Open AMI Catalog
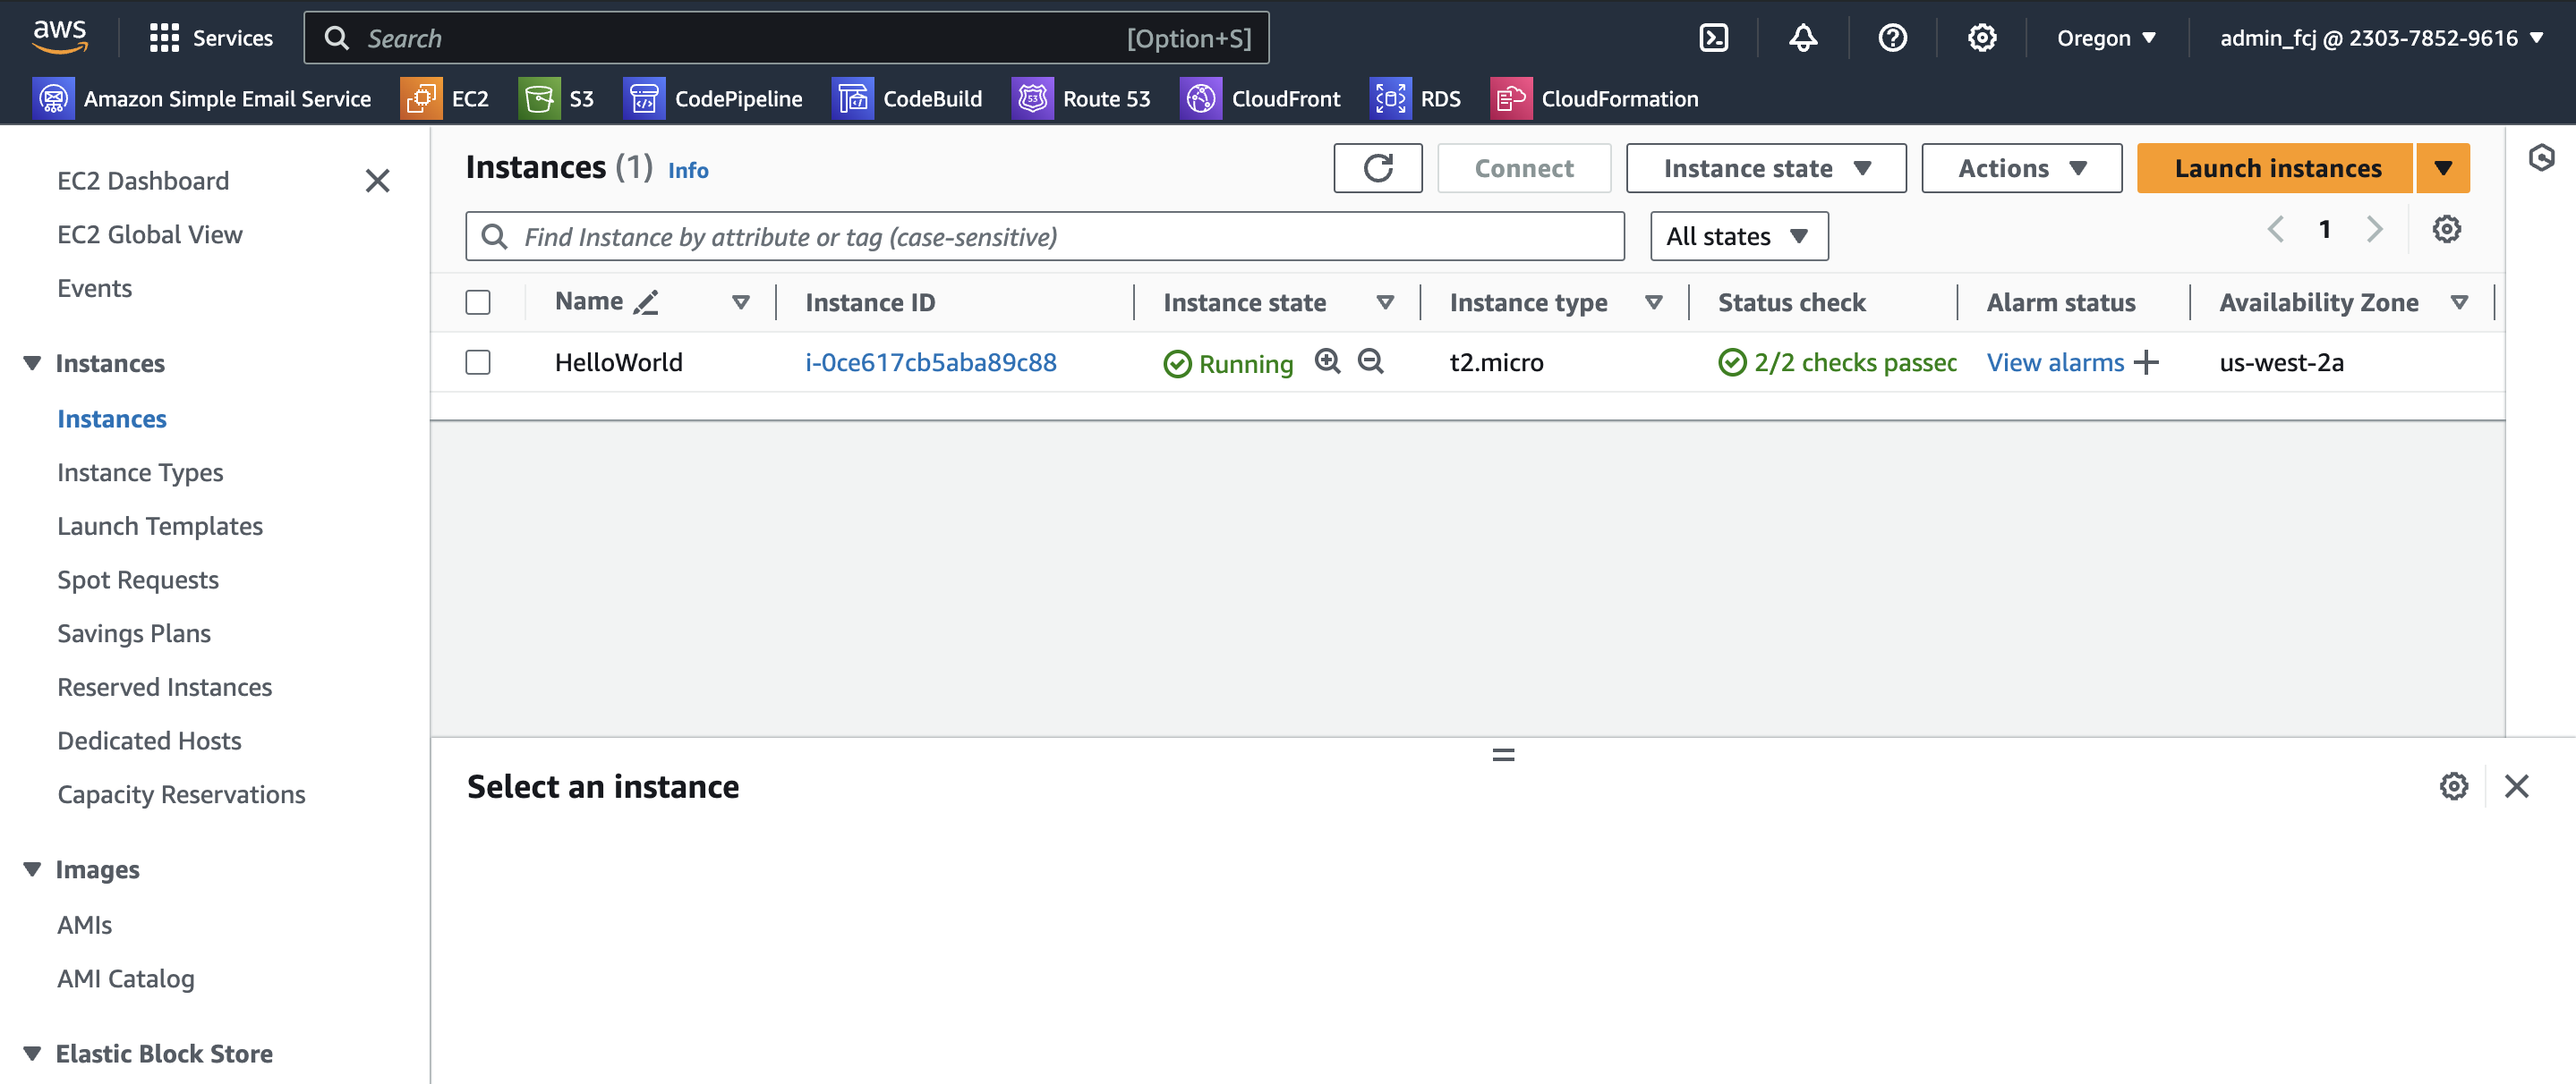The width and height of the screenshot is (2576, 1084). 126,978
